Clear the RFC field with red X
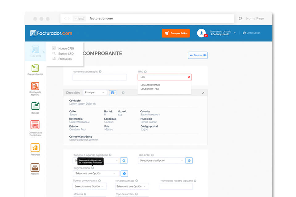296x197 pixels. pyautogui.click(x=189, y=77)
